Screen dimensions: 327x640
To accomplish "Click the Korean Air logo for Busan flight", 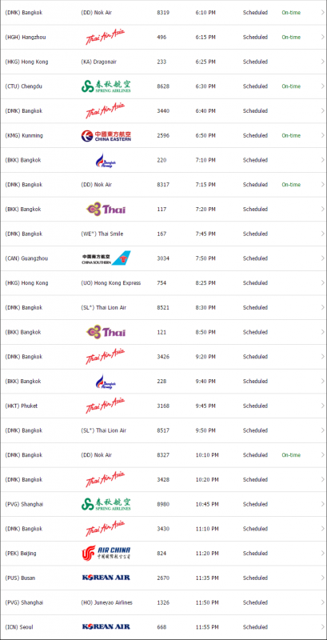I will tap(106, 578).
